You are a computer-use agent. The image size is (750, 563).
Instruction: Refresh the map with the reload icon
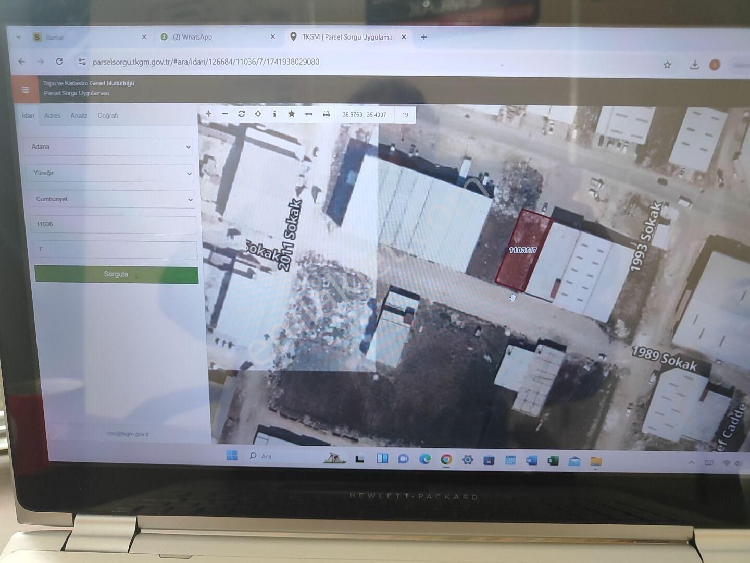tap(242, 114)
